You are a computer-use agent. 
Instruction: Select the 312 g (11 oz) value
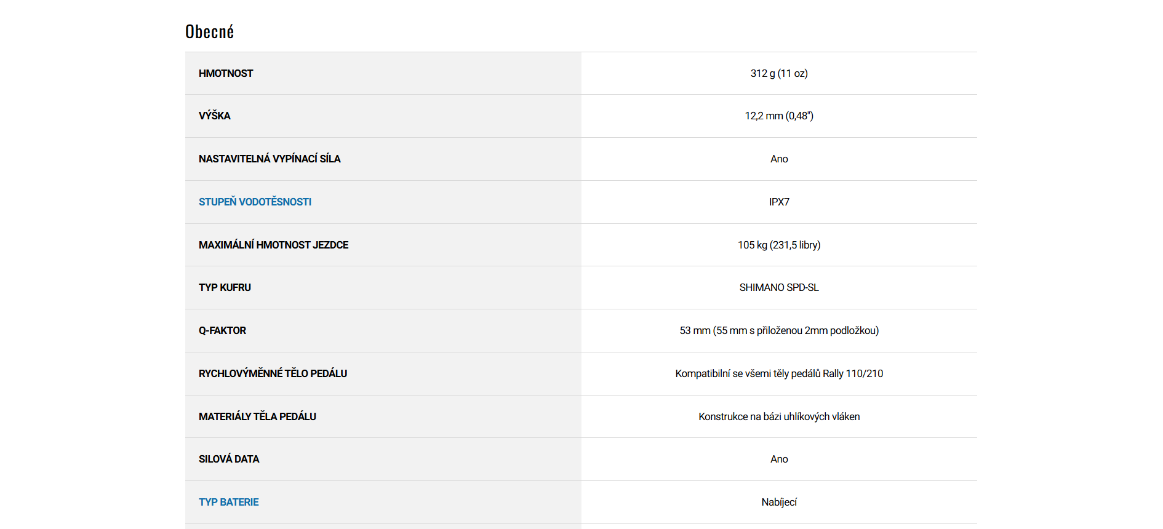(x=778, y=73)
